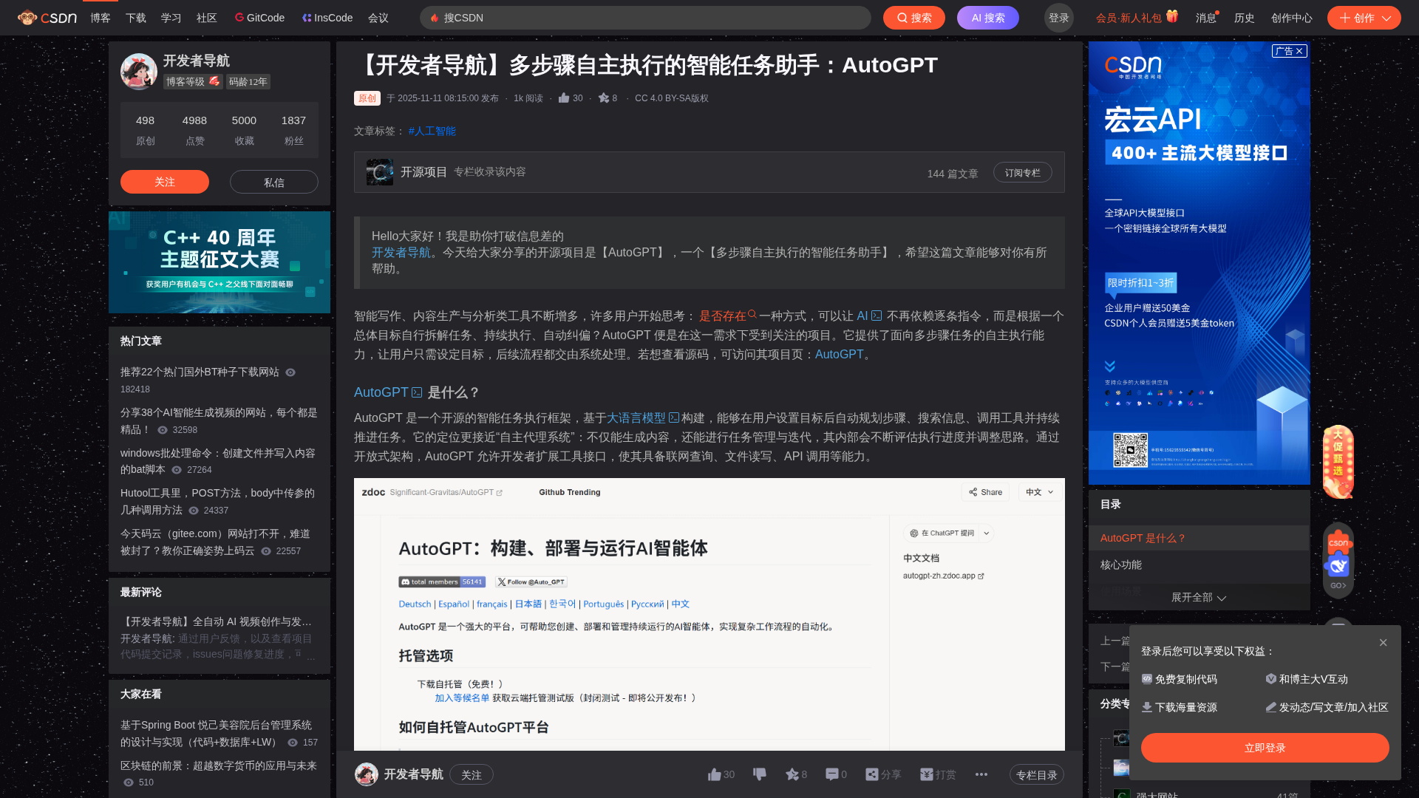
Task: Open the 下载 menu in top navigation
Action: [x=135, y=18]
